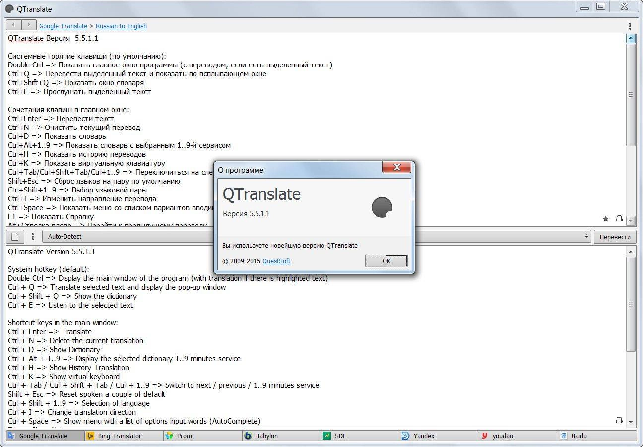Click the source pane scrollbar up arrow

point(631,38)
